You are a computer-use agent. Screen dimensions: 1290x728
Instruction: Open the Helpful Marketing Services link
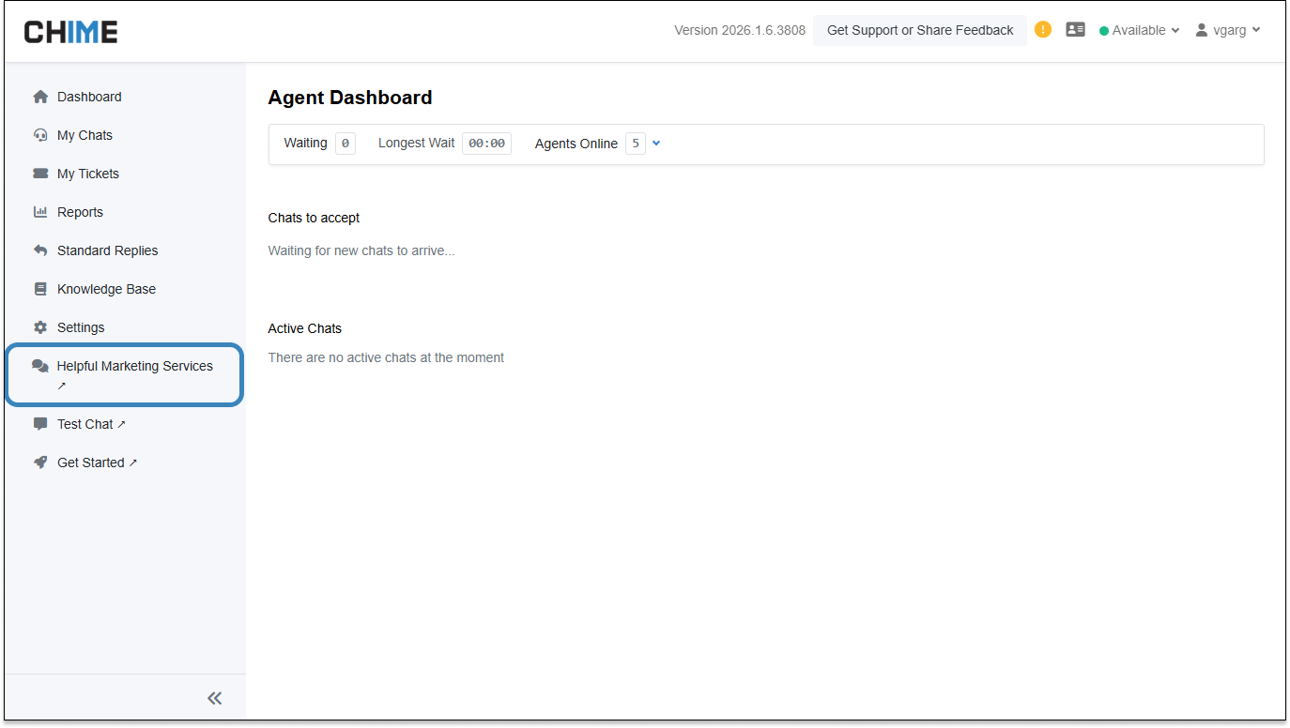click(134, 367)
